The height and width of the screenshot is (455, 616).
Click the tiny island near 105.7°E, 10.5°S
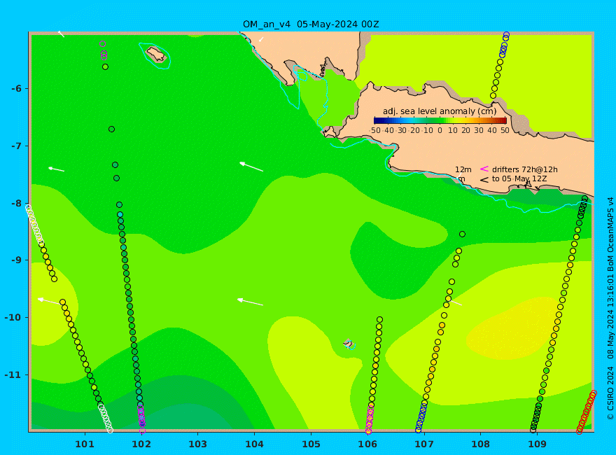(349, 344)
